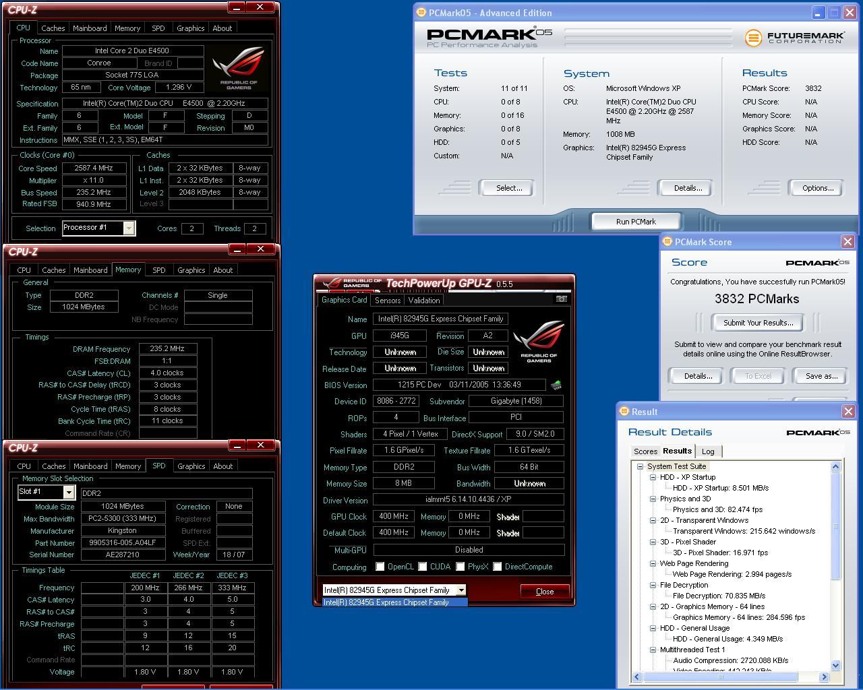Image resolution: width=863 pixels, height=690 pixels.
Task: Open the GPU-Z graphics adapter dropdown
Action: [461, 590]
